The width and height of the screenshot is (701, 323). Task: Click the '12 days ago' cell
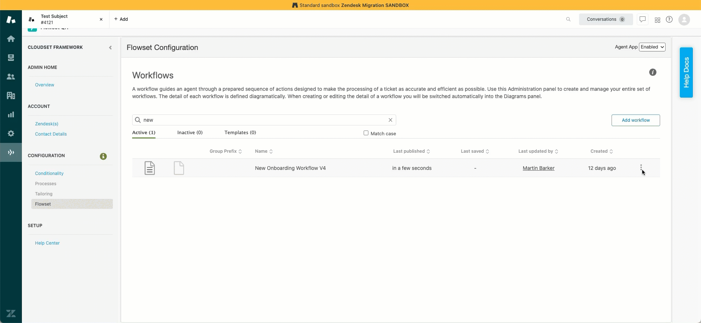coord(602,168)
